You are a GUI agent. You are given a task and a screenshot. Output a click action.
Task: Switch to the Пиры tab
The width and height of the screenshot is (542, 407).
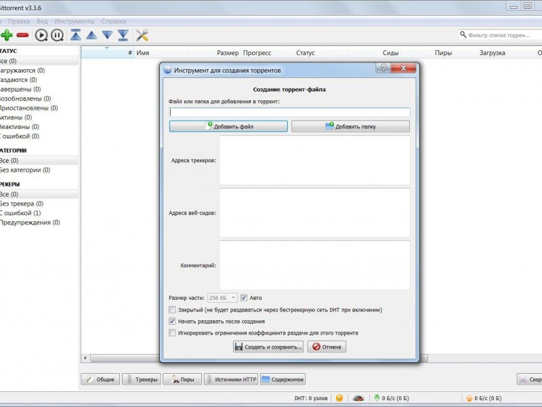pos(182,379)
